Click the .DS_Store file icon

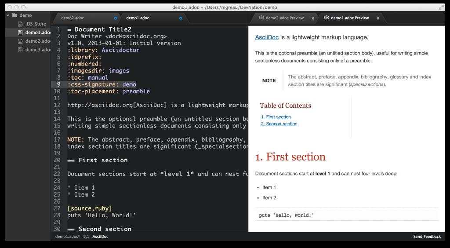20,24
